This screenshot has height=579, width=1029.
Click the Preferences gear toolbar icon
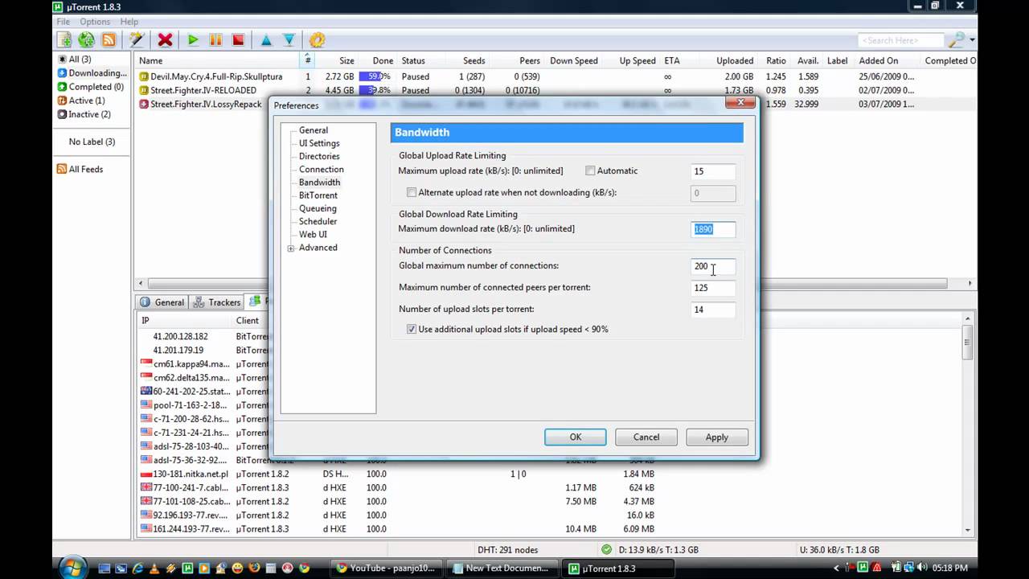pos(317,39)
